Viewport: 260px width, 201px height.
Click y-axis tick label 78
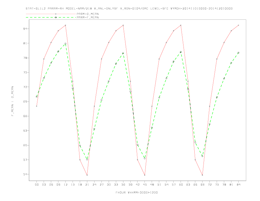(25, 58)
